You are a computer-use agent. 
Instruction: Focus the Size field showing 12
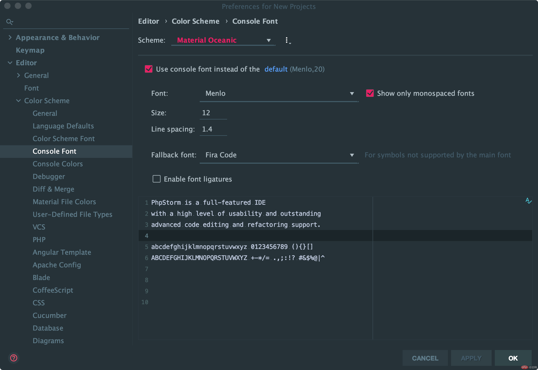coord(213,113)
